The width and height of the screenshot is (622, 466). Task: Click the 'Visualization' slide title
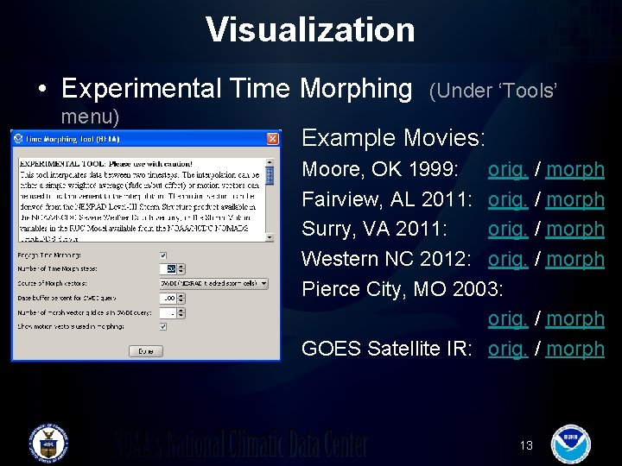[310, 29]
